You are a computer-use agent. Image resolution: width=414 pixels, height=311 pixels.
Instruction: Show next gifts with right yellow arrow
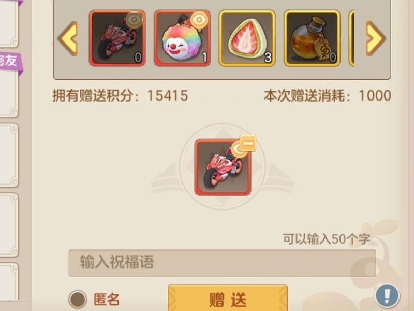tap(376, 38)
